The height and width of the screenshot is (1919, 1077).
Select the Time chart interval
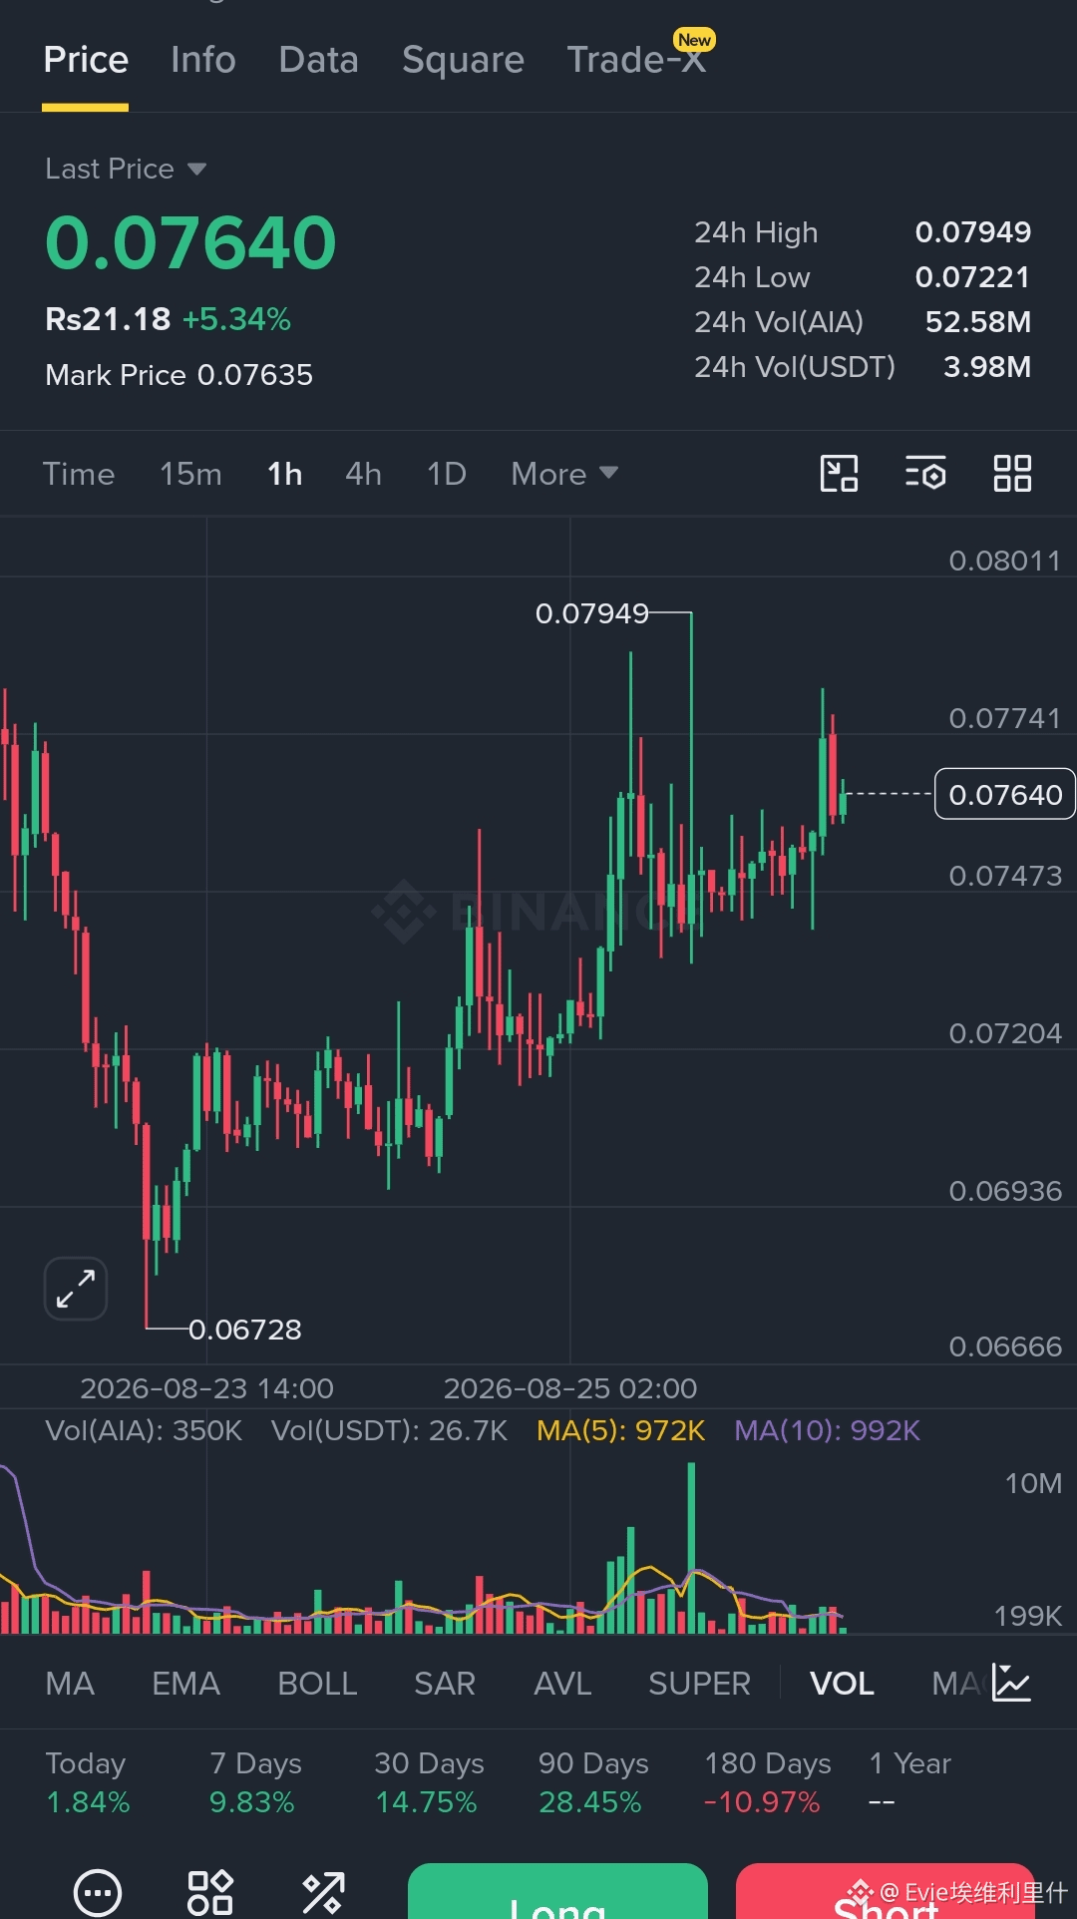click(79, 474)
